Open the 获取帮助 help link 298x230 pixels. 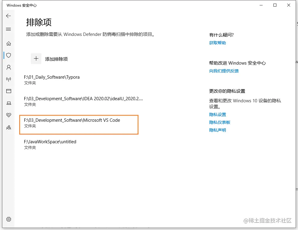217,43
